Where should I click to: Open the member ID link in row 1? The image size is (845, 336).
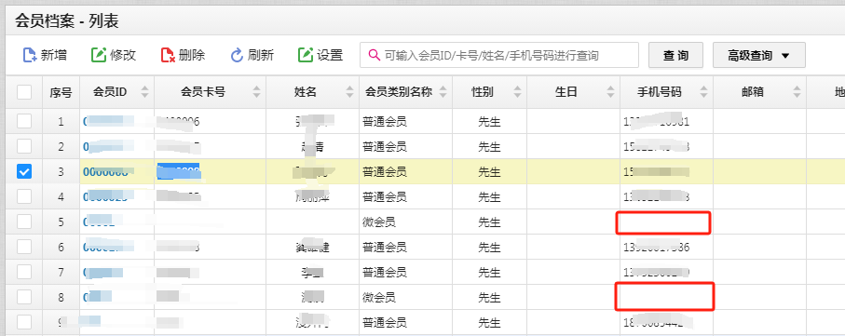coord(108,122)
